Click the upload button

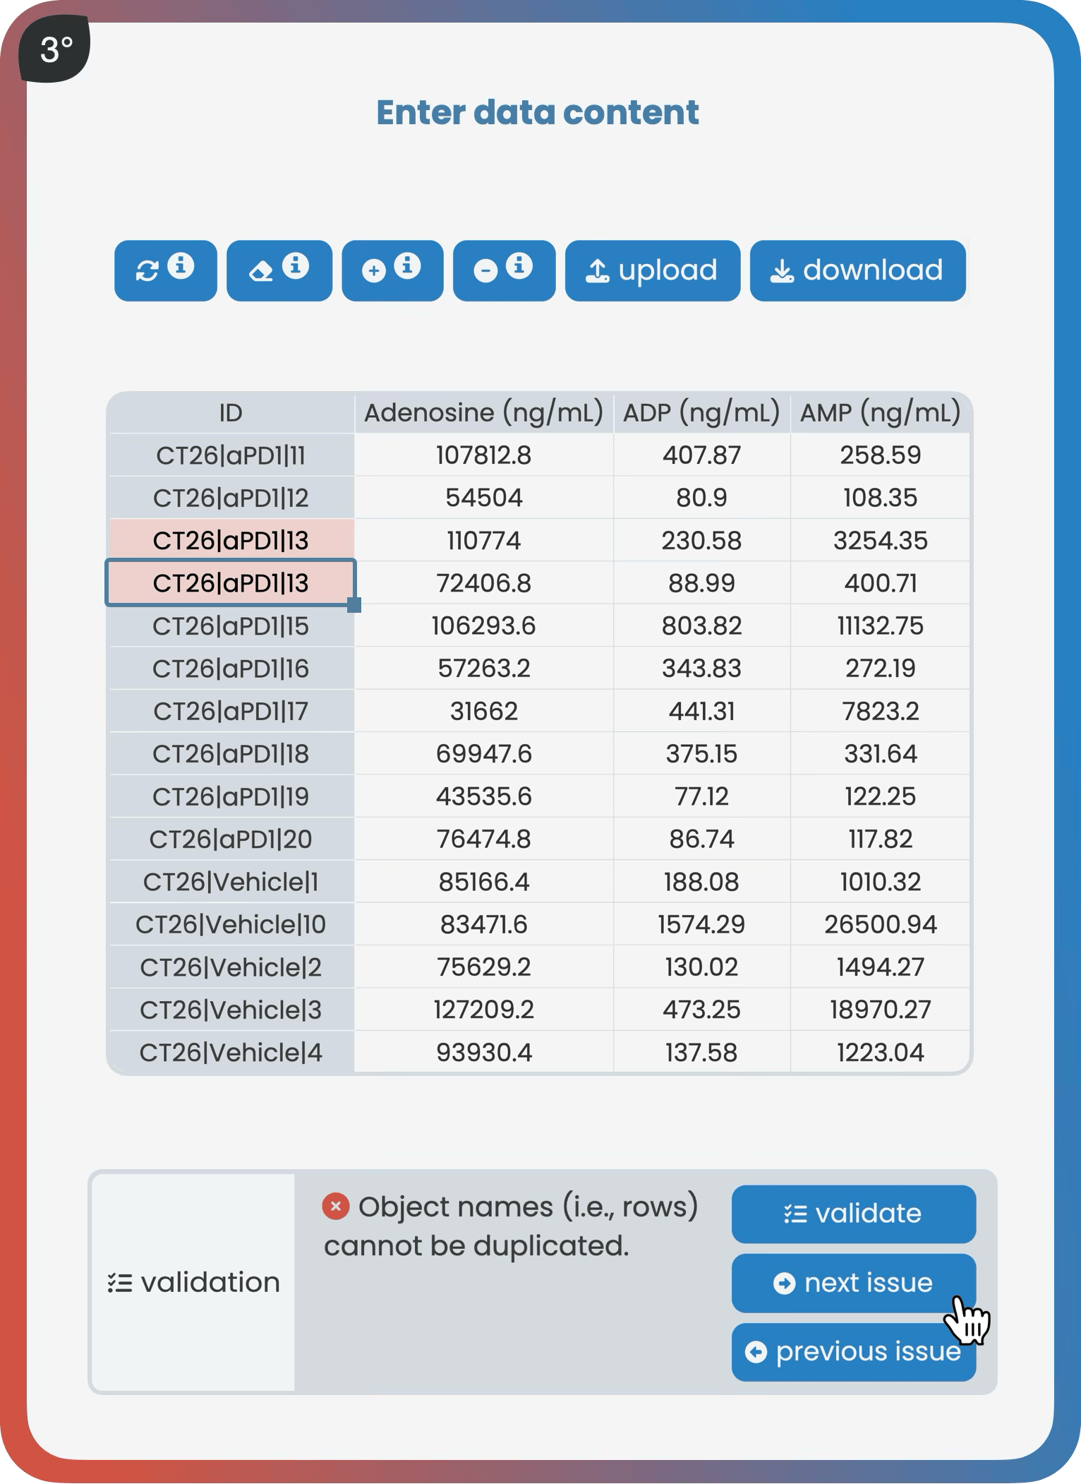pyautogui.click(x=653, y=271)
